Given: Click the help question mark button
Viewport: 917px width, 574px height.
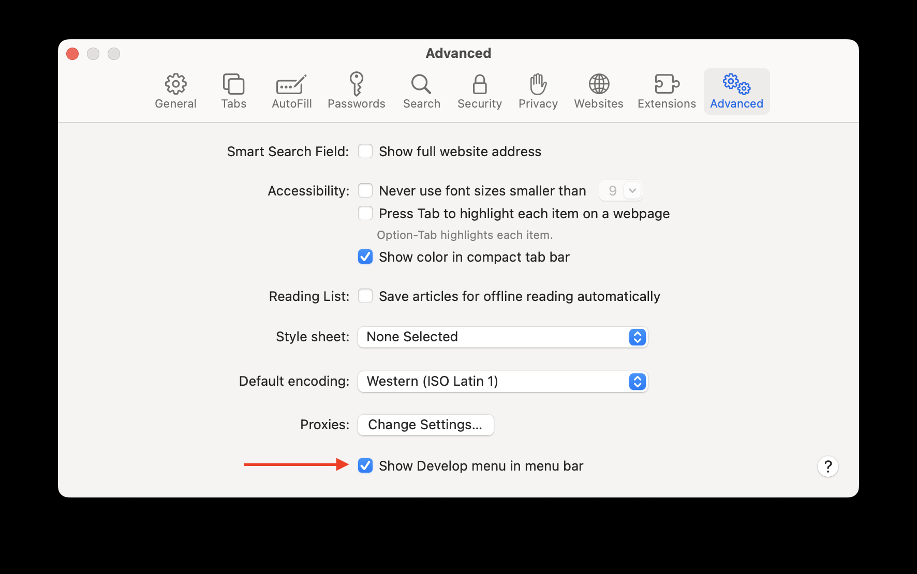Looking at the screenshot, I should [x=828, y=466].
